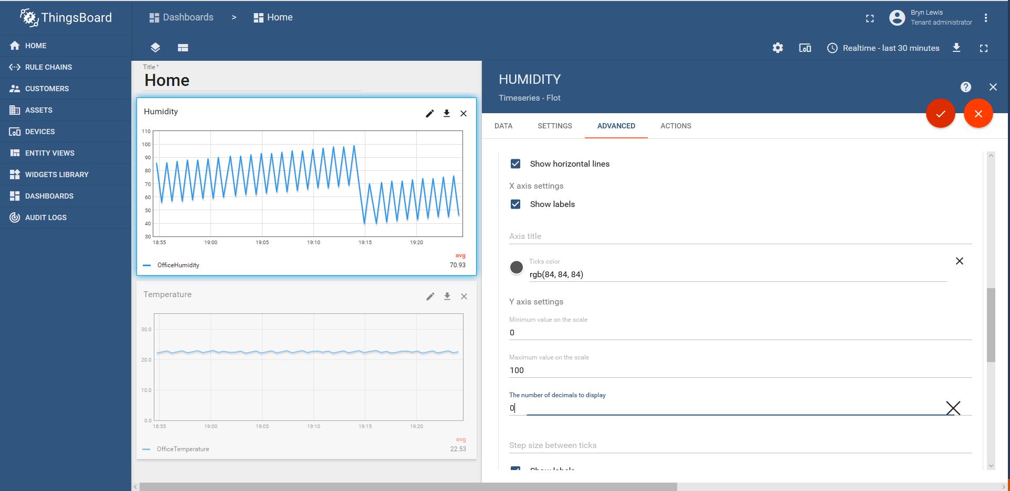Export the dashboard via download icon
Viewport: 1010px width, 491px height.
tap(956, 48)
